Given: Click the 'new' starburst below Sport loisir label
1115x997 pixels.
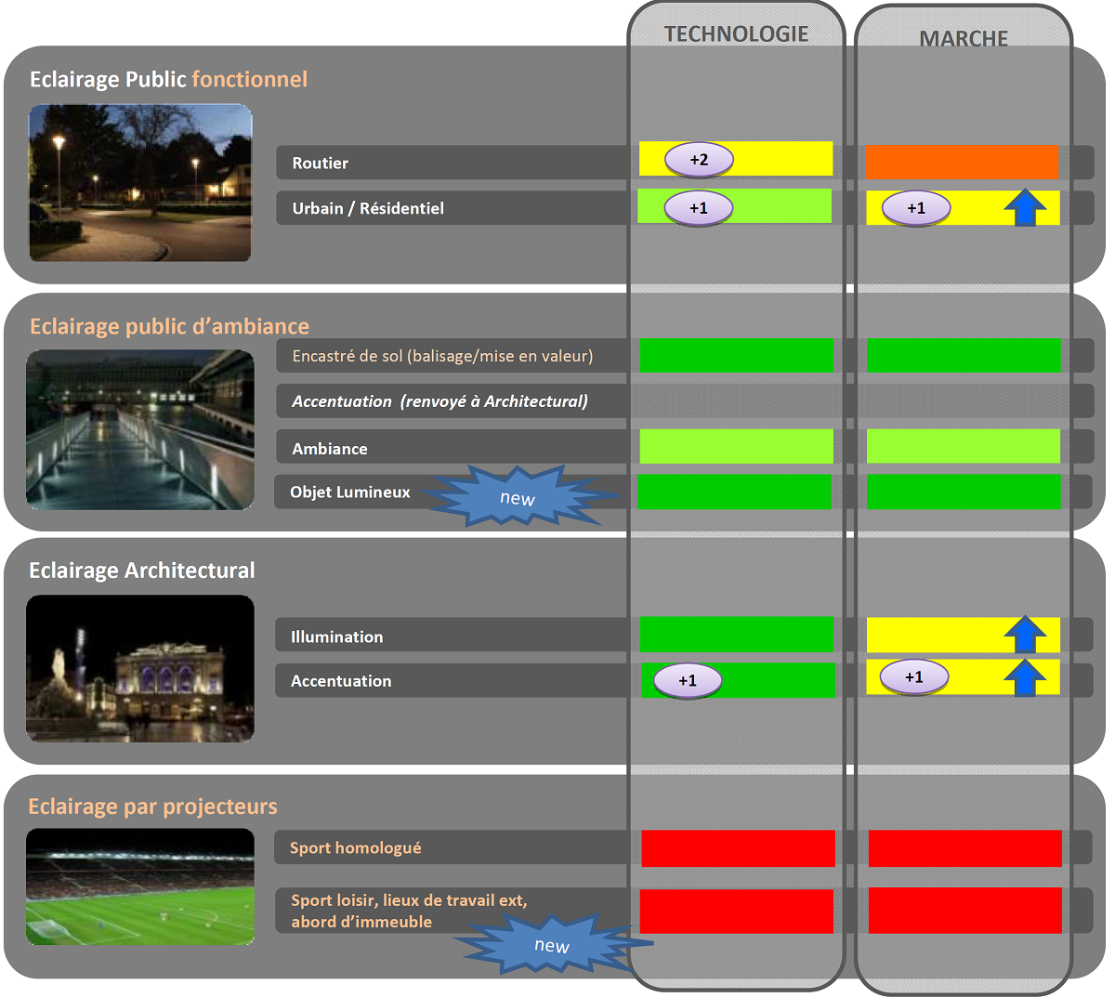Looking at the screenshot, I should (x=552, y=944).
